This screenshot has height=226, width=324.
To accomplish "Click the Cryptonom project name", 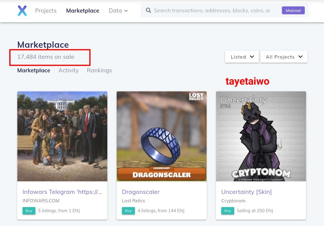I will [x=233, y=201].
